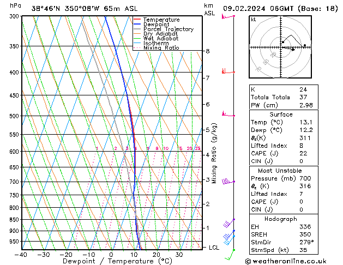Click the Surface CAPE value 22
The image size is (343, 265).
pos(303,153)
